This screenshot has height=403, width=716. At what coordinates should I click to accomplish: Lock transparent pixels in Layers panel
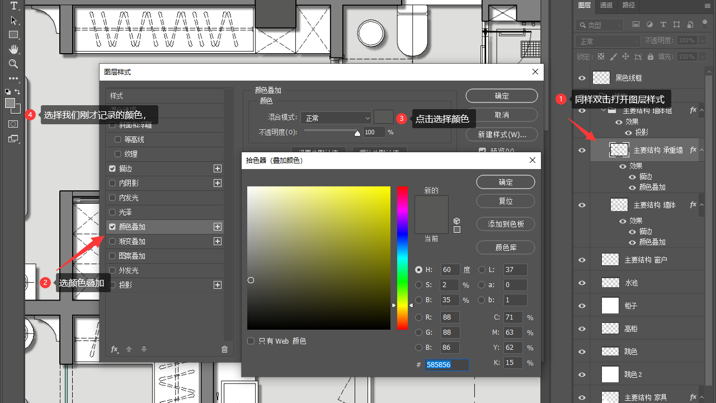tap(601, 57)
